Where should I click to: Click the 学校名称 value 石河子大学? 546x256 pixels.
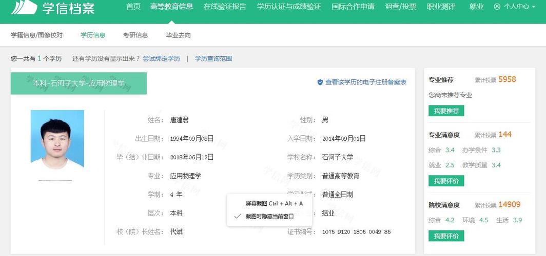pyautogui.click(x=338, y=157)
